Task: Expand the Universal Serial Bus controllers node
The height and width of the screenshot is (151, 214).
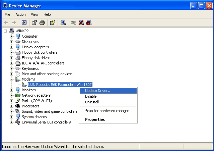Action: pos(11,122)
